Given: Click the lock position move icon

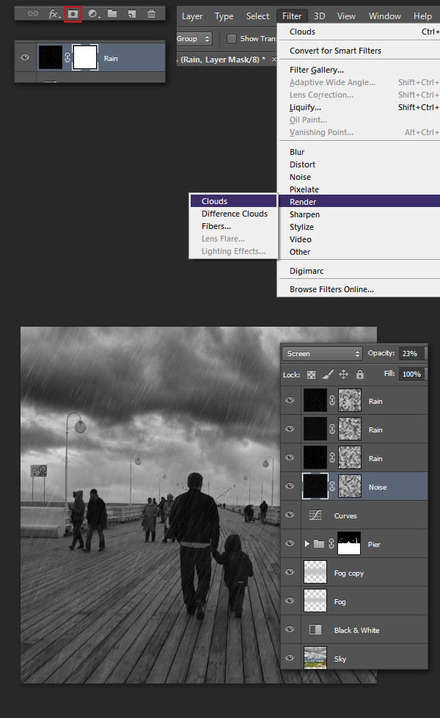Looking at the screenshot, I should (344, 374).
